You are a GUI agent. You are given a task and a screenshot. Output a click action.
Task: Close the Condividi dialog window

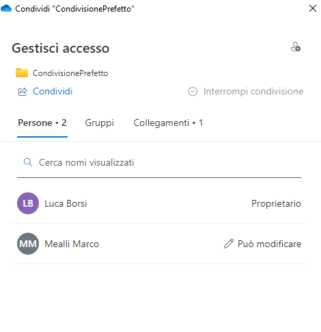point(313,8)
